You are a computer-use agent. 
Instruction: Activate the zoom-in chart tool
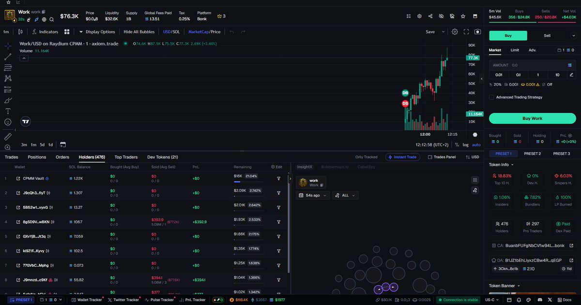[x=8, y=147]
